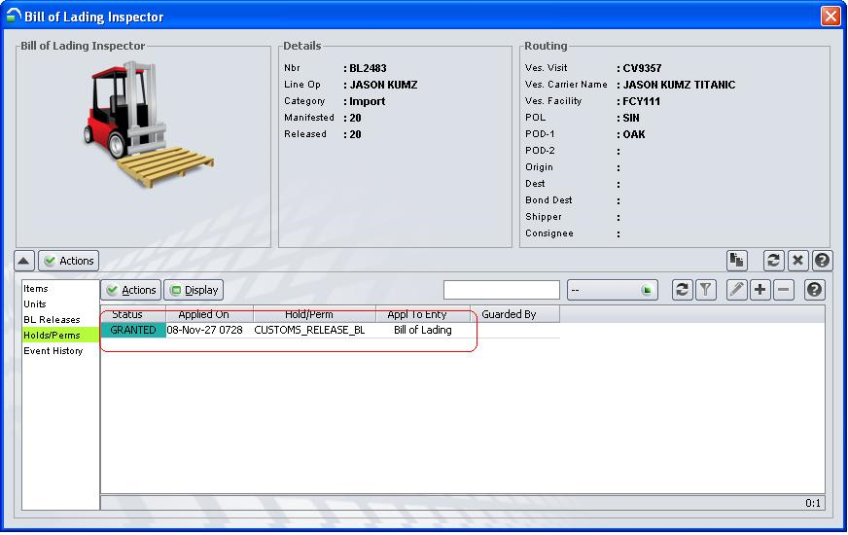Screen dimensions: 848x535
Task: Click the SIN port of loading value
Action: coord(631,118)
